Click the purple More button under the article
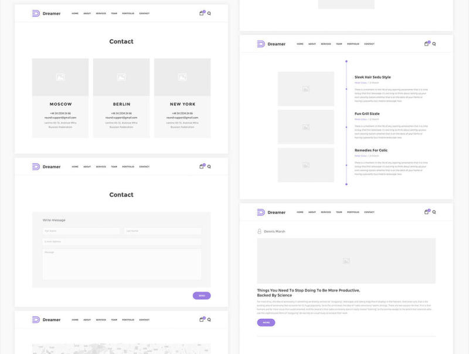This screenshot has width=469, height=354. [266, 322]
